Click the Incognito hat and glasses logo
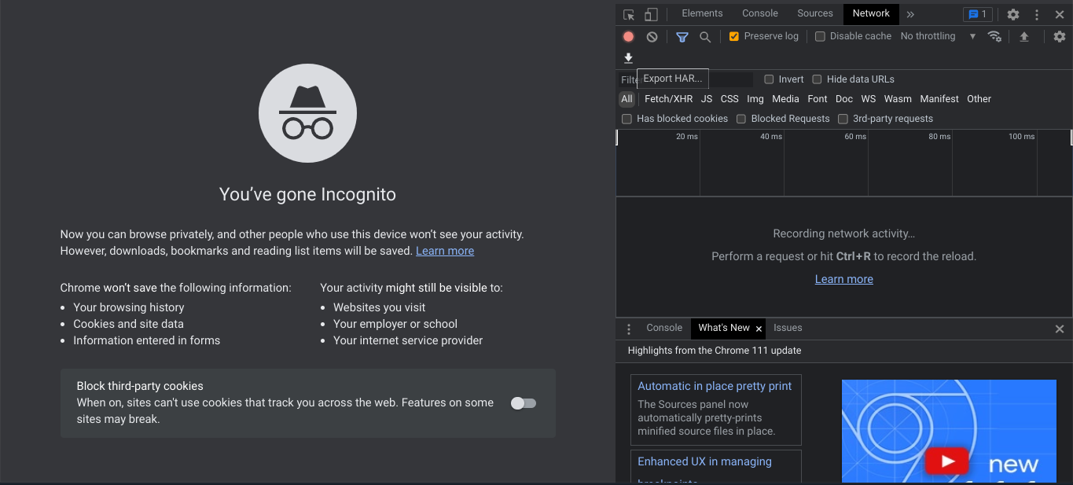1073x485 pixels. [307, 113]
